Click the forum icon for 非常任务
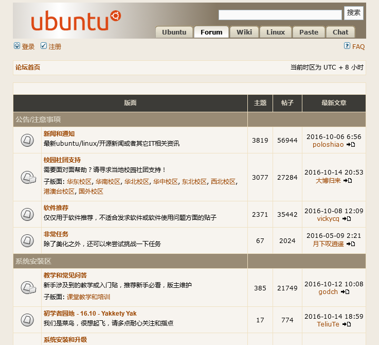This screenshot has height=345, width=379. tap(27, 240)
